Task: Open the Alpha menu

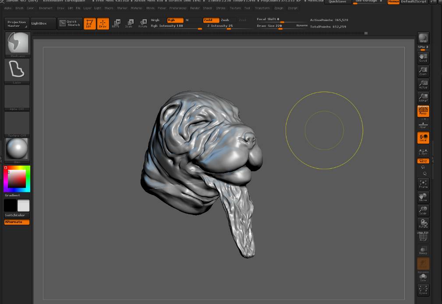Action: pyautogui.click(x=8, y=8)
